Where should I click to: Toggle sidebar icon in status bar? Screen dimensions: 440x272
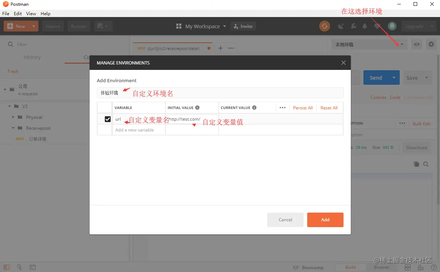pos(7,267)
